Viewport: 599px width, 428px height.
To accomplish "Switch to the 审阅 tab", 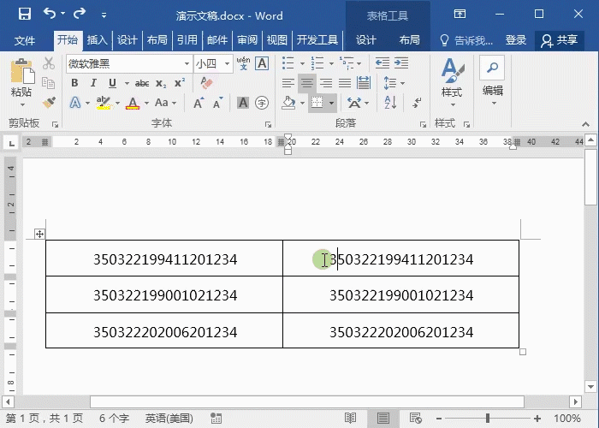I will tap(247, 39).
